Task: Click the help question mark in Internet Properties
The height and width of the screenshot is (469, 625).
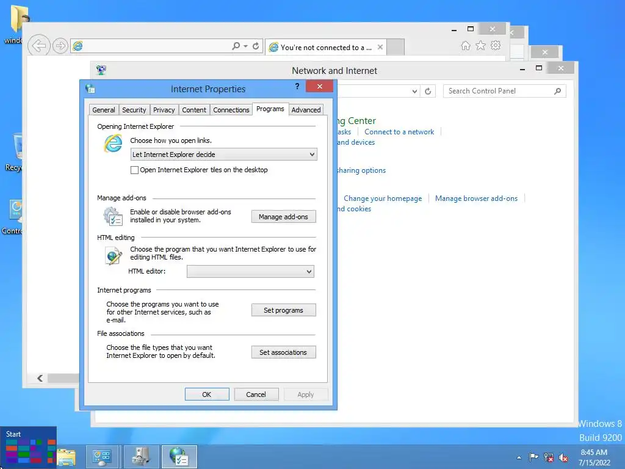Action: tap(297, 86)
